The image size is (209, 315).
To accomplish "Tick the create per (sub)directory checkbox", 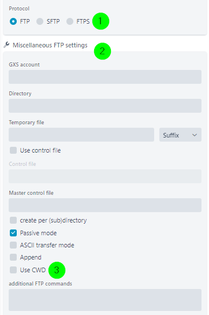I will pyautogui.click(x=13, y=220).
